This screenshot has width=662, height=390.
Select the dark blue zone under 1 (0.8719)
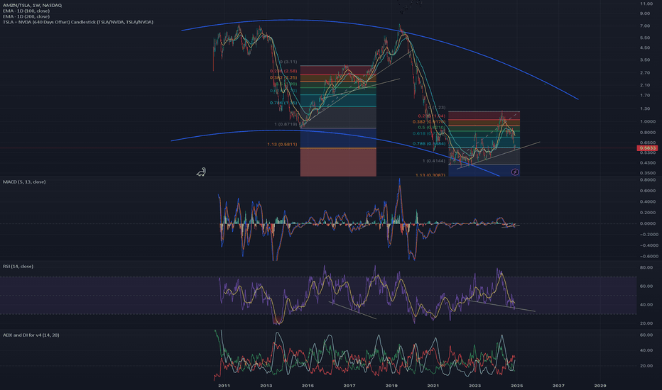(338, 138)
